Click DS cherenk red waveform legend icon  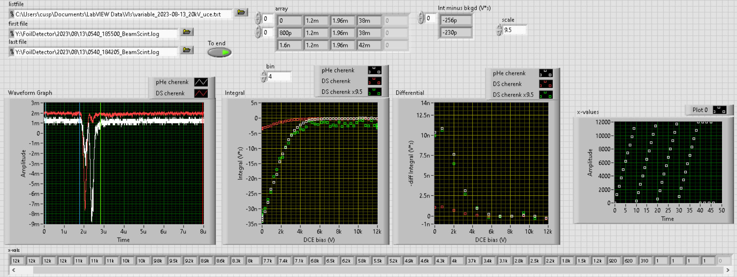pos(201,93)
